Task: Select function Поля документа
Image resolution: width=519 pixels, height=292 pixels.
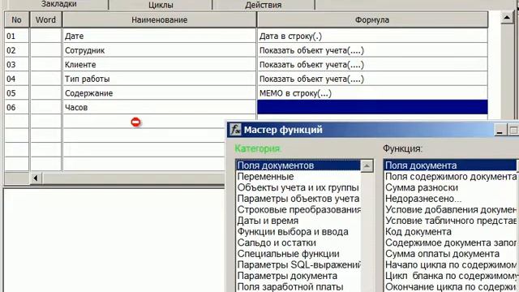Action: click(451, 165)
